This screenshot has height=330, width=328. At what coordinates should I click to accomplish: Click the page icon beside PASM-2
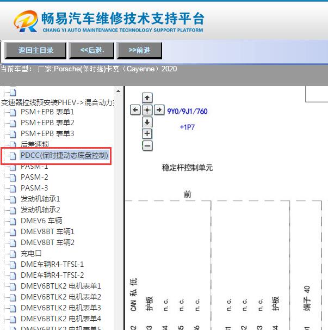tap(13, 178)
